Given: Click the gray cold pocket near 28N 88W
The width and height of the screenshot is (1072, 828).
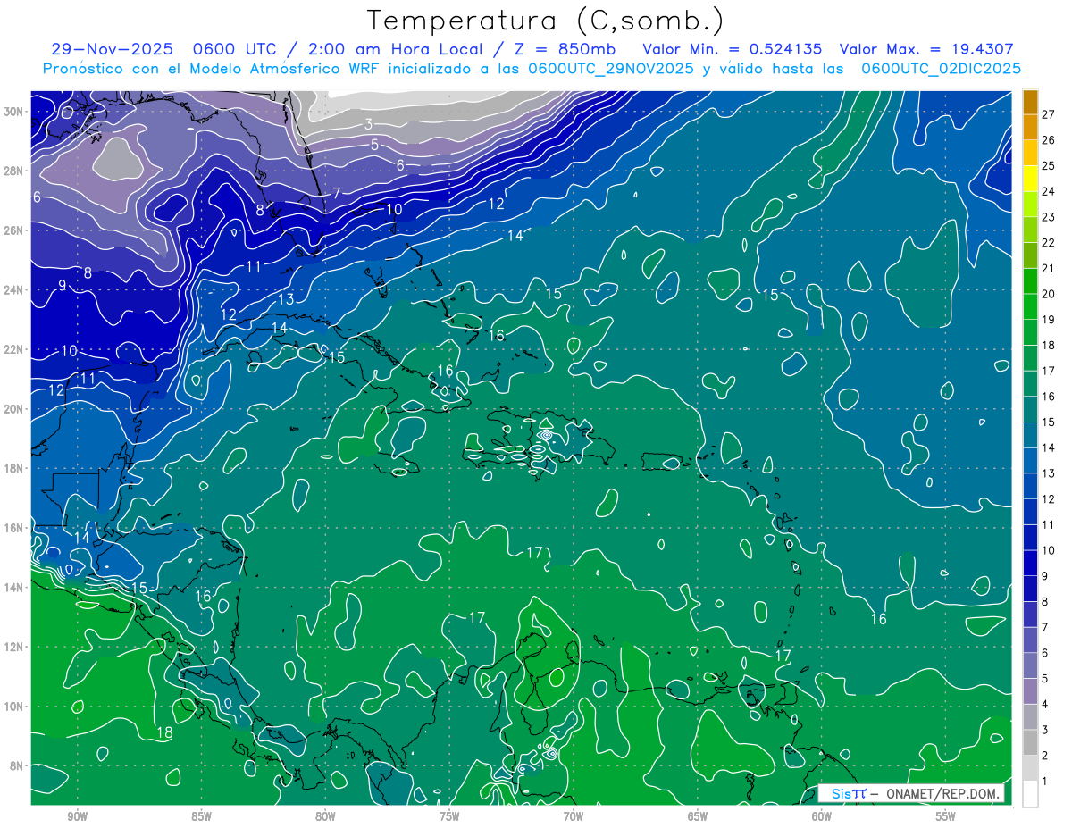Looking at the screenshot, I should click(118, 162).
